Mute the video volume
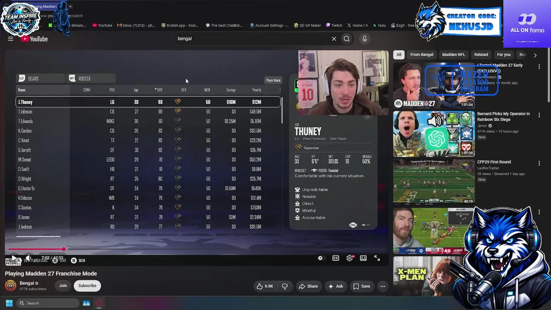551x310 pixels. 28,258
